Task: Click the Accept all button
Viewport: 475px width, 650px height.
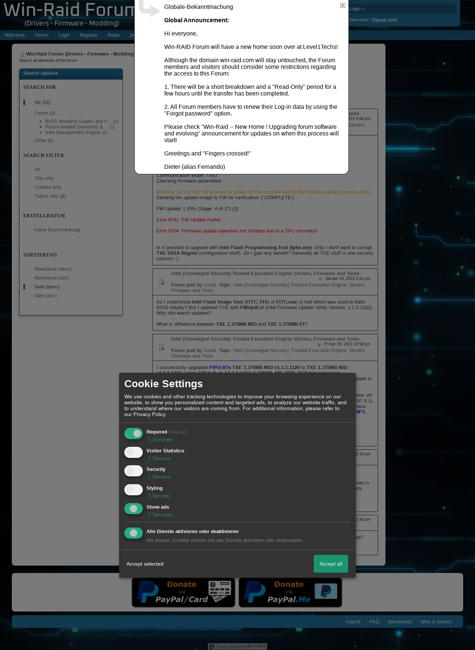Action: 331,564
